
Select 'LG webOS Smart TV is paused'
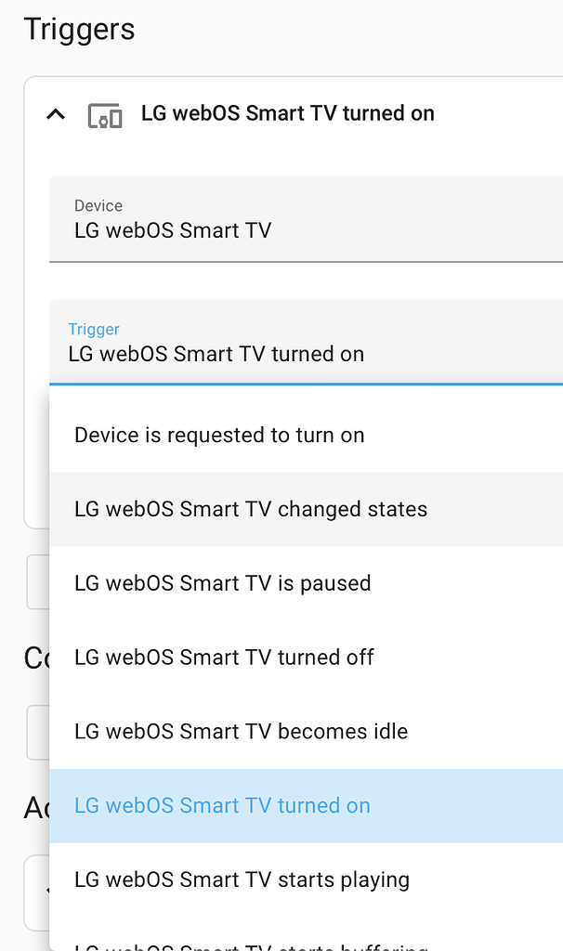point(221,582)
